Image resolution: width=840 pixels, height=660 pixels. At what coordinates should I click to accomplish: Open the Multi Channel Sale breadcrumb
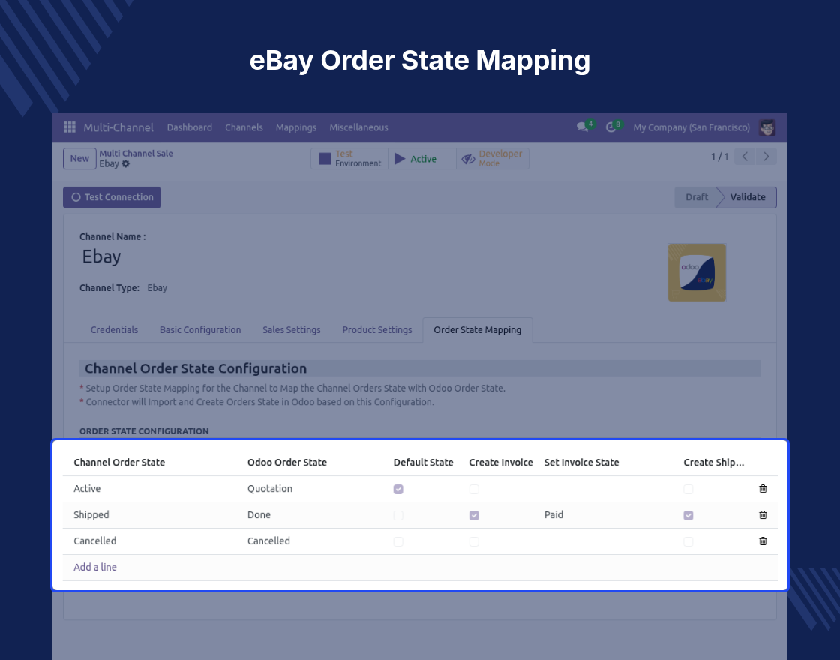136,153
